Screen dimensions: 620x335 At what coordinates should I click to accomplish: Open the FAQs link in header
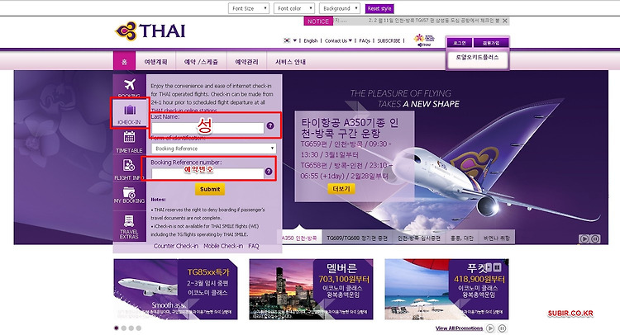coord(365,40)
